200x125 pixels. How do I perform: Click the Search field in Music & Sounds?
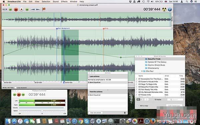coord(175,99)
